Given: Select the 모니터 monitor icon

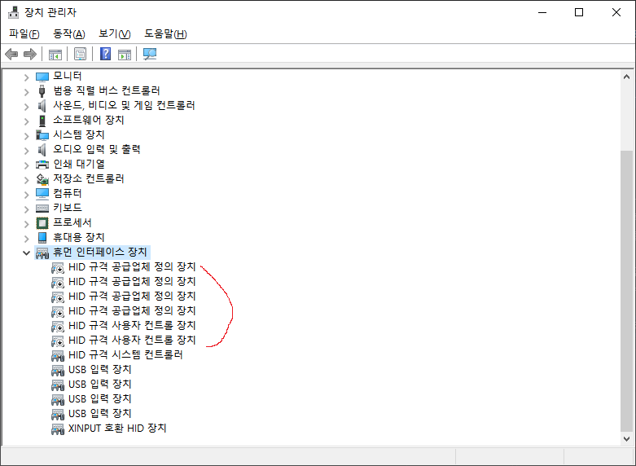Looking at the screenshot, I should pos(42,77).
